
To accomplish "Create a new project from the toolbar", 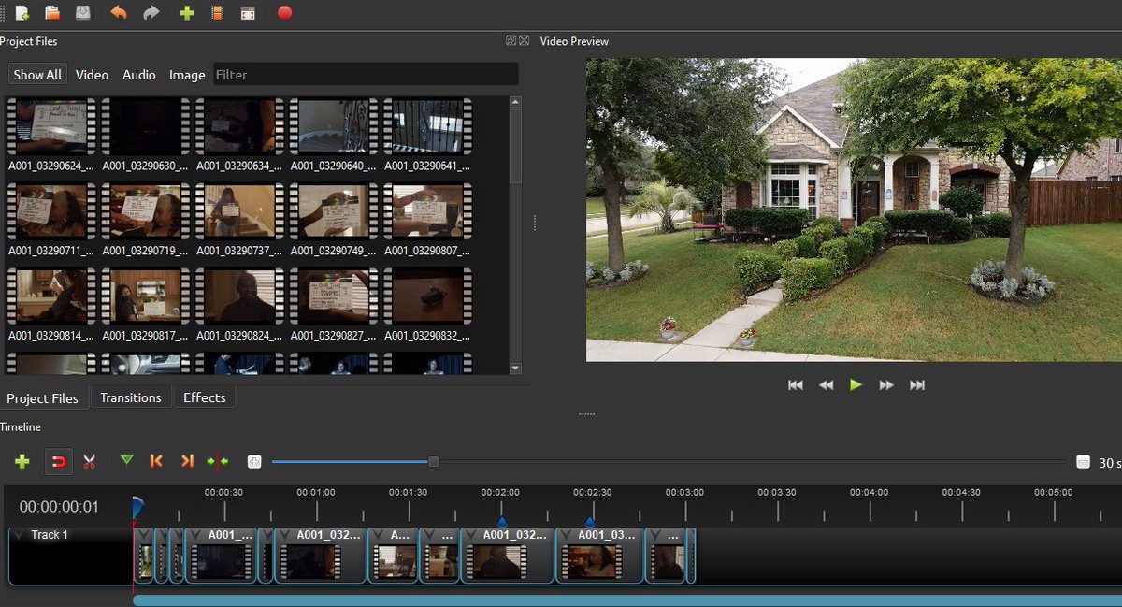I will click(x=22, y=13).
